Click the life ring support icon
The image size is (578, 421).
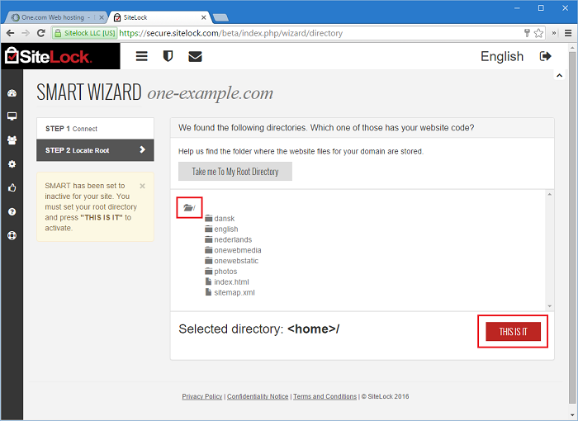pyautogui.click(x=12, y=235)
